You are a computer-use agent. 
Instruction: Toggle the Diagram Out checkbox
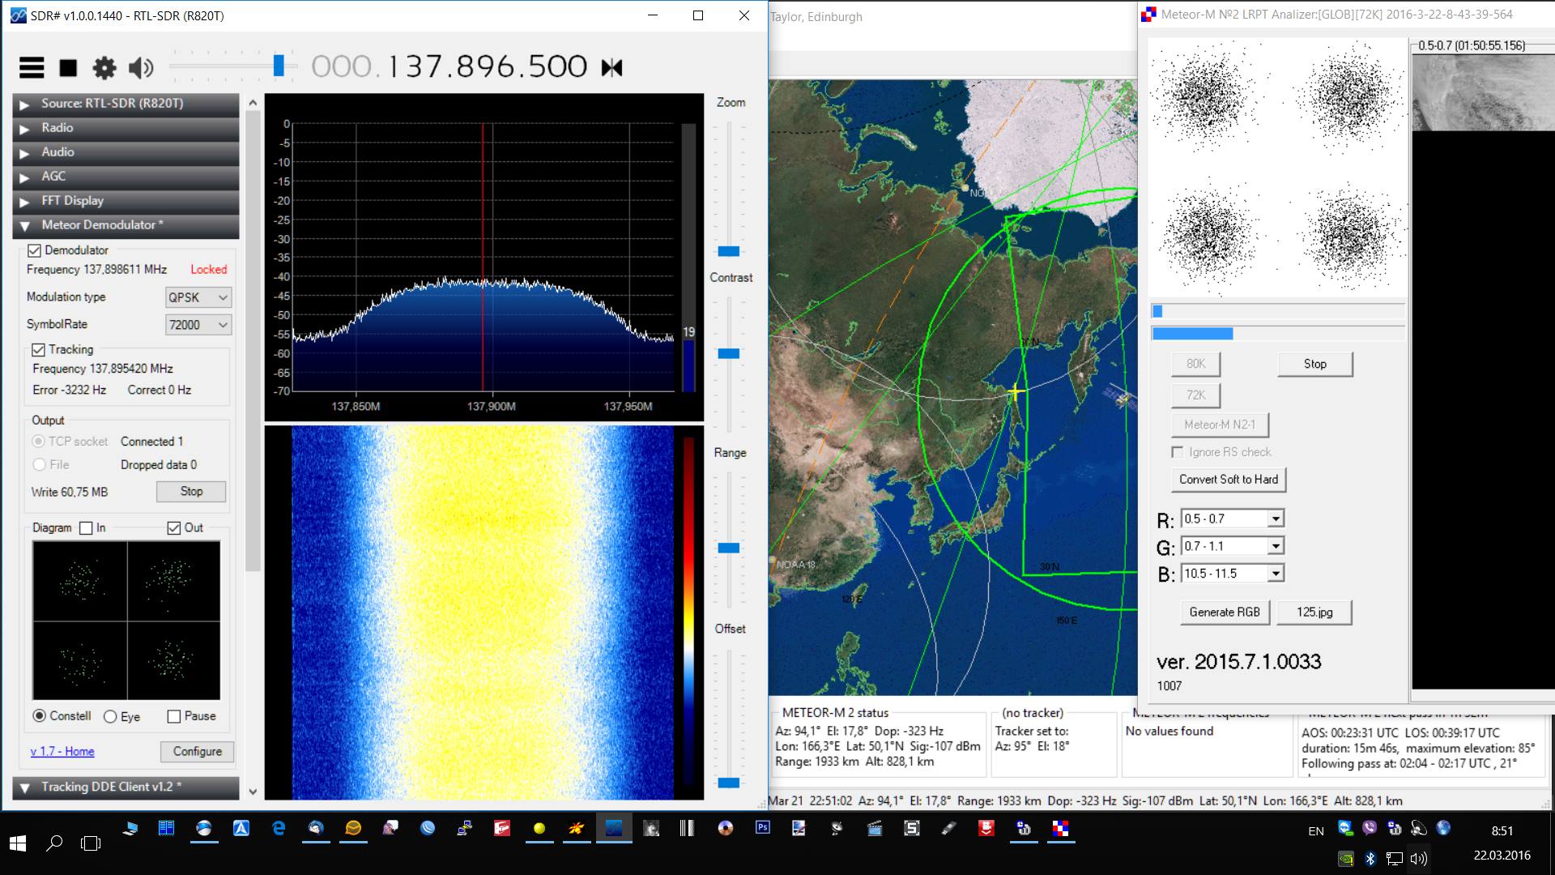[173, 528]
